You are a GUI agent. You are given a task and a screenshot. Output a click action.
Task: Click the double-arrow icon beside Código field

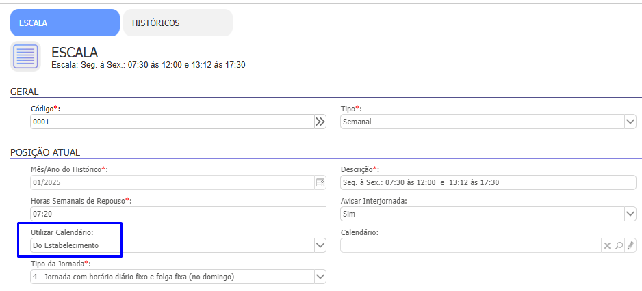(320, 122)
